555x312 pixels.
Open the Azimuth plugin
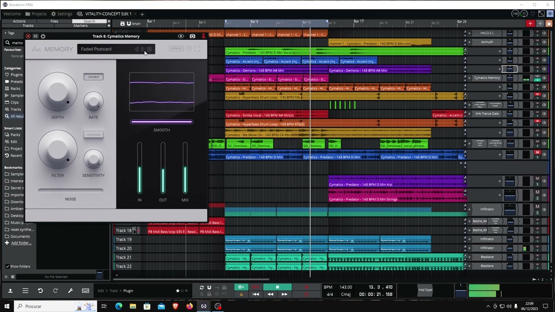[x=487, y=42]
